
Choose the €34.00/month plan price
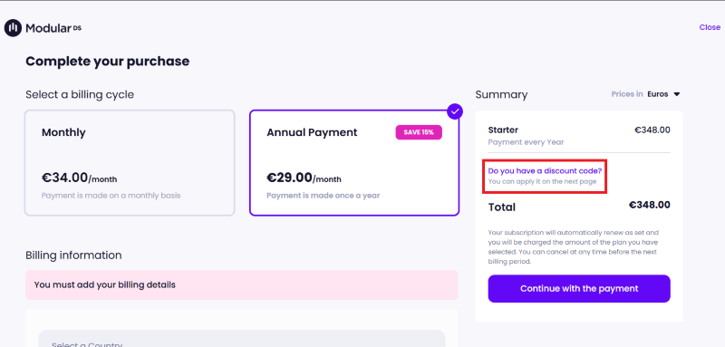point(79,178)
